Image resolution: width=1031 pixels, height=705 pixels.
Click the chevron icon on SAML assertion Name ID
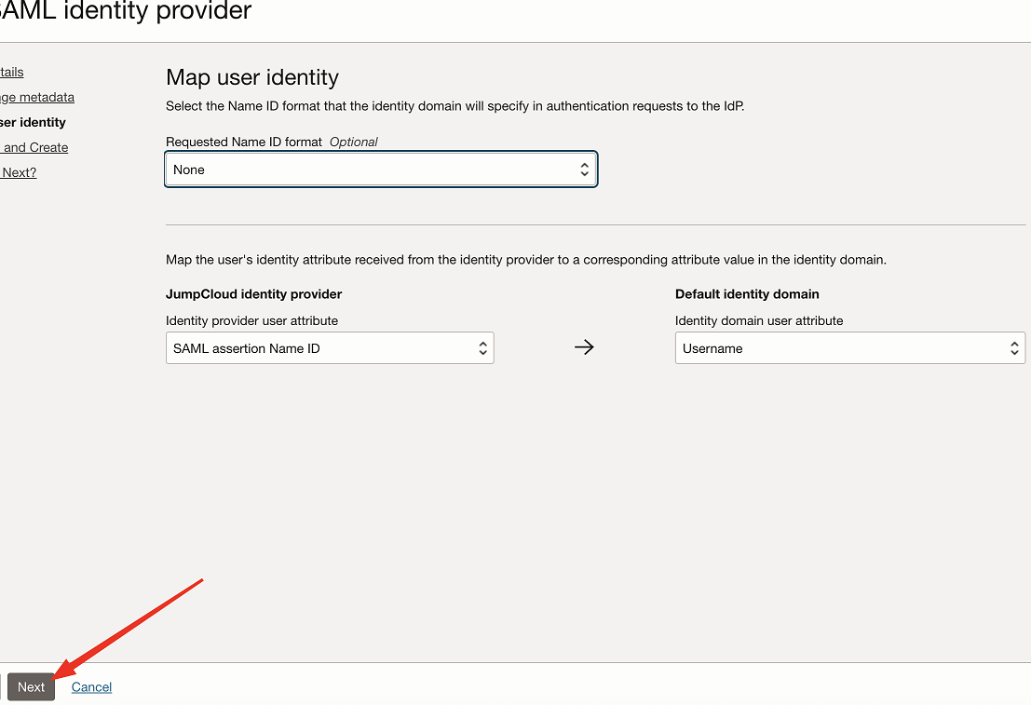coord(482,348)
